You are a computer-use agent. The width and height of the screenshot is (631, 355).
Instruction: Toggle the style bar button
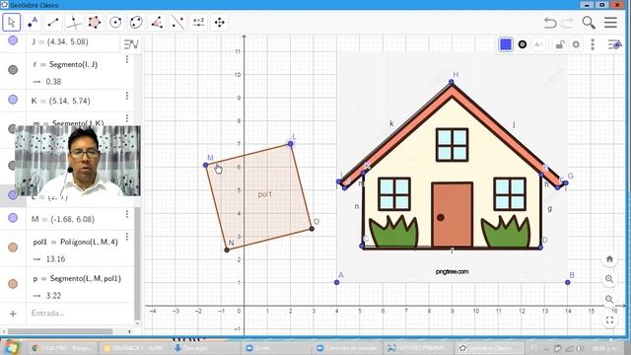[x=614, y=44]
